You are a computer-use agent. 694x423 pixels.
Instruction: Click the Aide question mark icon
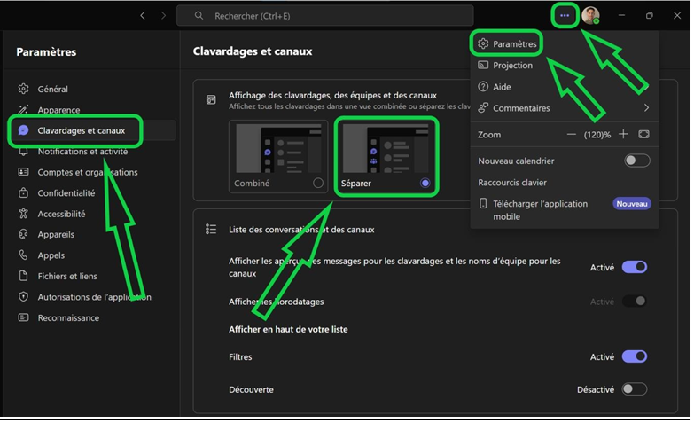point(483,87)
